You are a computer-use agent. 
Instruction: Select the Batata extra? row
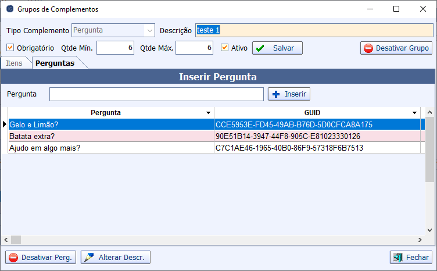click(110, 136)
